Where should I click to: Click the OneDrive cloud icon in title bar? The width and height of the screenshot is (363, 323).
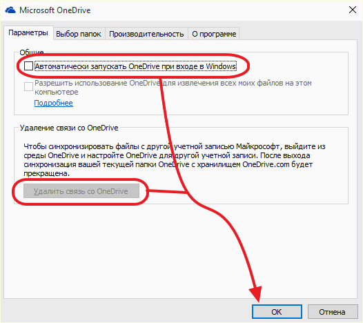pos(10,10)
